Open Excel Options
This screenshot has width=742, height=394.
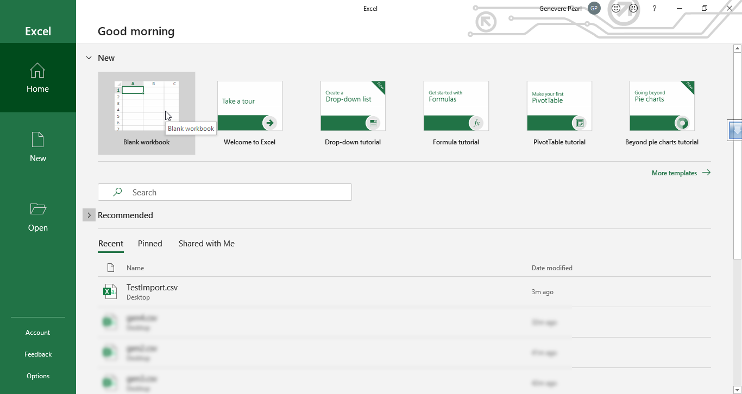click(38, 376)
